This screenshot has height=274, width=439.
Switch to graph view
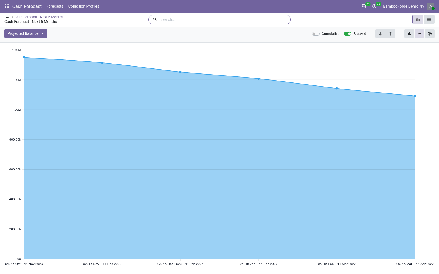(x=418, y=19)
